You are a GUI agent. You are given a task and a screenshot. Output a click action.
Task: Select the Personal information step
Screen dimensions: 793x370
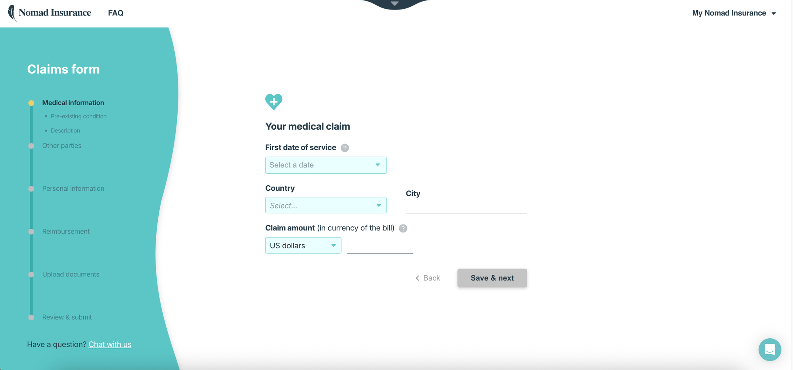coord(73,188)
